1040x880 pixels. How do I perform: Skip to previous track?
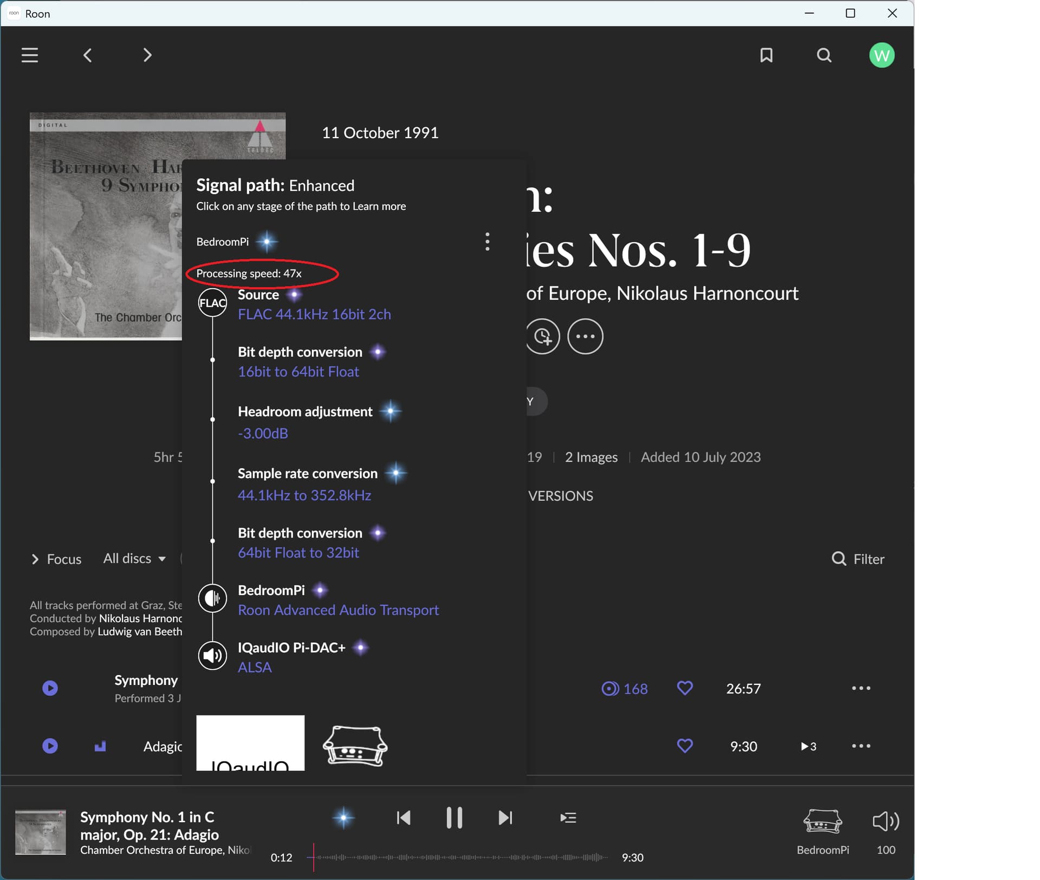pos(404,818)
